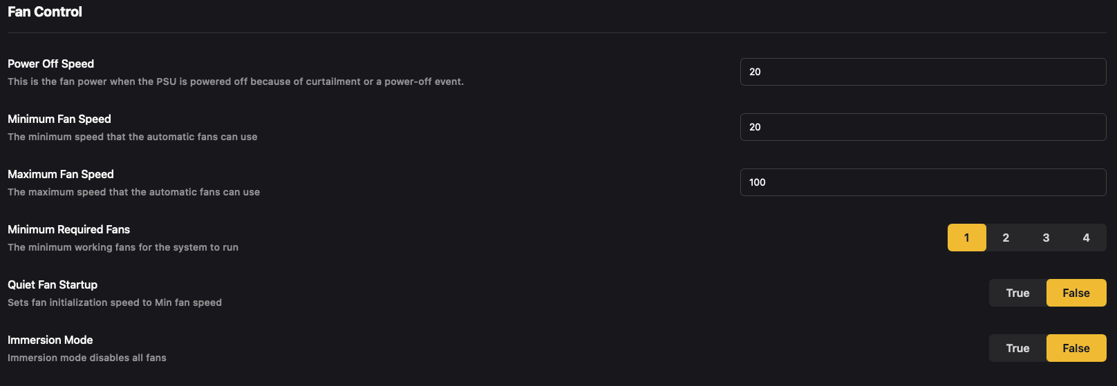Image resolution: width=1117 pixels, height=386 pixels.
Task: Click the Power Off Speed label
Action: click(x=50, y=64)
